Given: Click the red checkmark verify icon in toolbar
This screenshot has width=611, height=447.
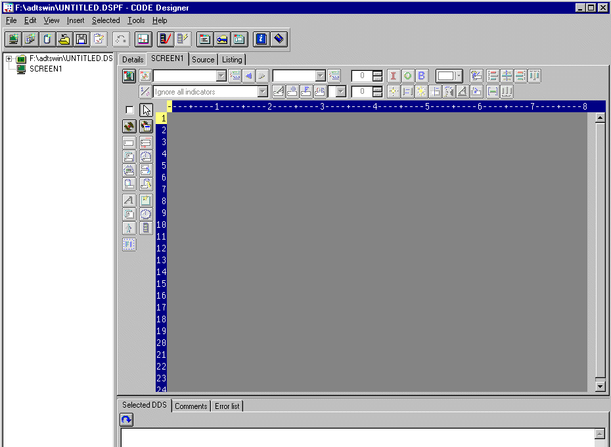Looking at the screenshot, I should click(165, 39).
